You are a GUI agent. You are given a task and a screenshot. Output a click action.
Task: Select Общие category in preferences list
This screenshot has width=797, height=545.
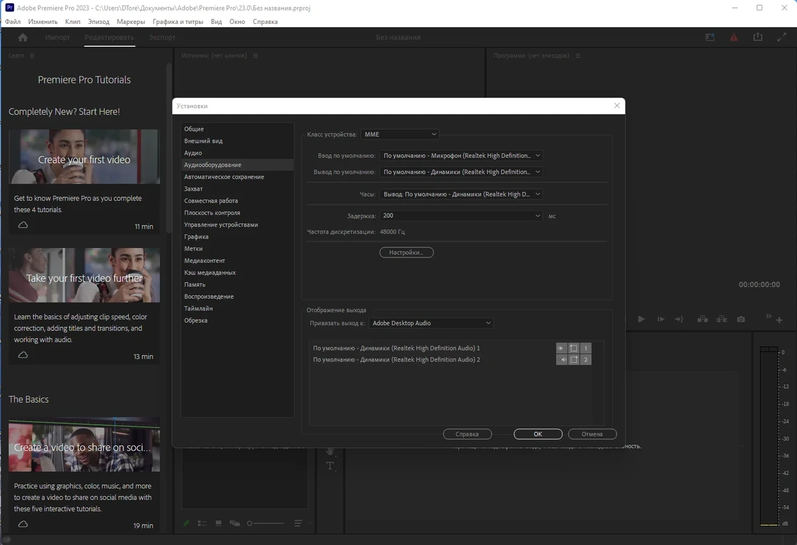coord(237,129)
